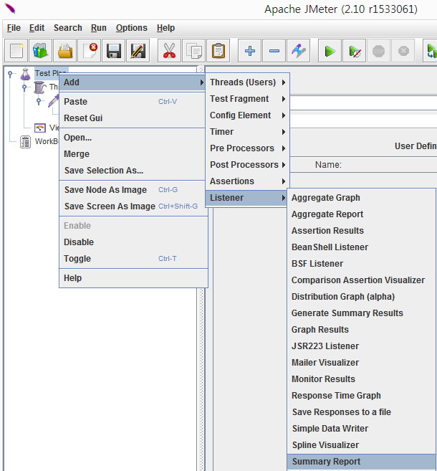The image size is (437, 471).
Task: Choose Toggle from context menu
Action: (x=133, y=259)
